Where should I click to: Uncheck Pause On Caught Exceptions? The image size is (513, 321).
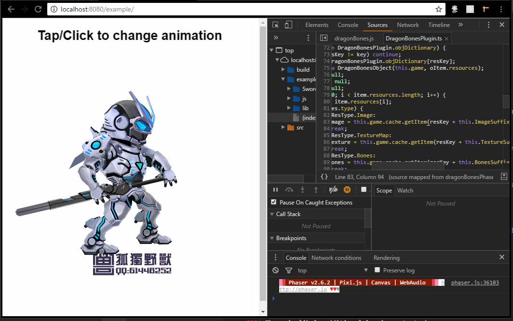[x=273, y=202]
